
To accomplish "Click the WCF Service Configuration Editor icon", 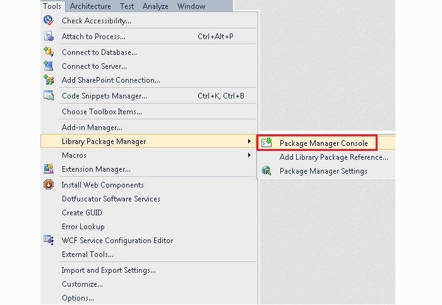I will [49, 240].
